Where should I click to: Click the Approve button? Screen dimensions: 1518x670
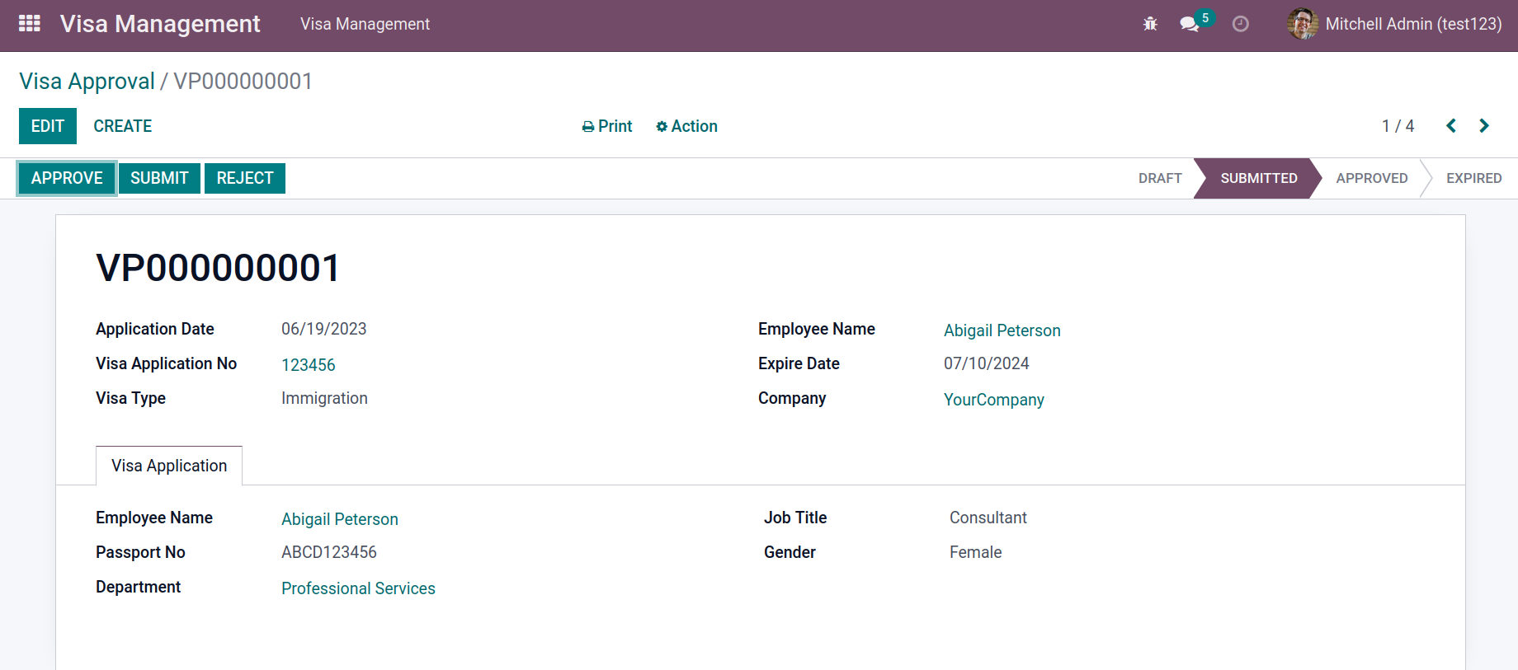click(x=67, y=178)
